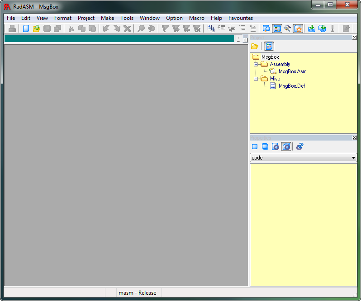Open the Window menu
Image resolution: width=361 pixels, height=301 pixels.
(150, 18)
